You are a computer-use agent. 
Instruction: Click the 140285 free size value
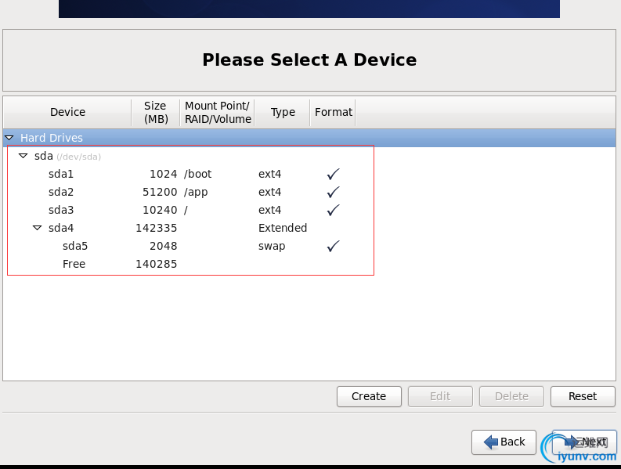[x=157, y=264]
